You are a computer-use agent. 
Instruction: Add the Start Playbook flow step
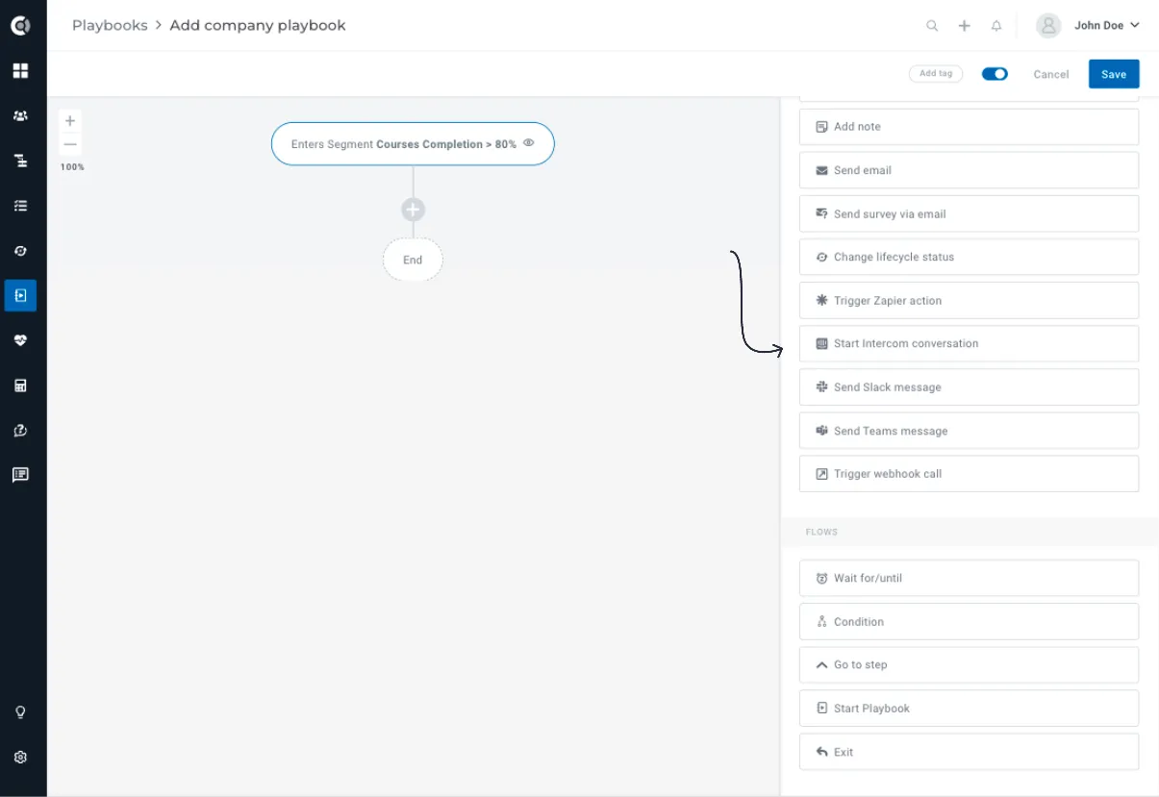click(969, 708)
